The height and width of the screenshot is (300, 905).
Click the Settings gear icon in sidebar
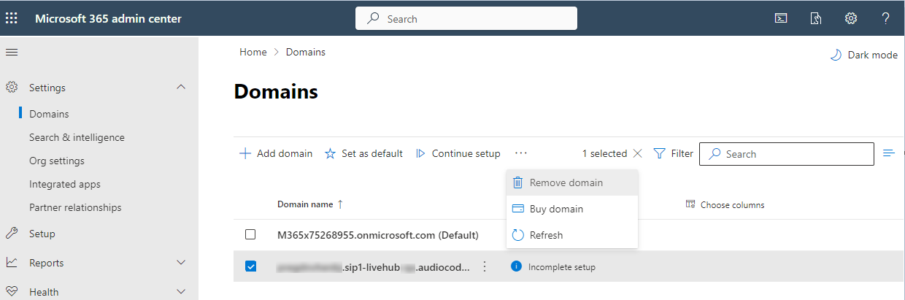pyautogui.click(x=12, y=88)
